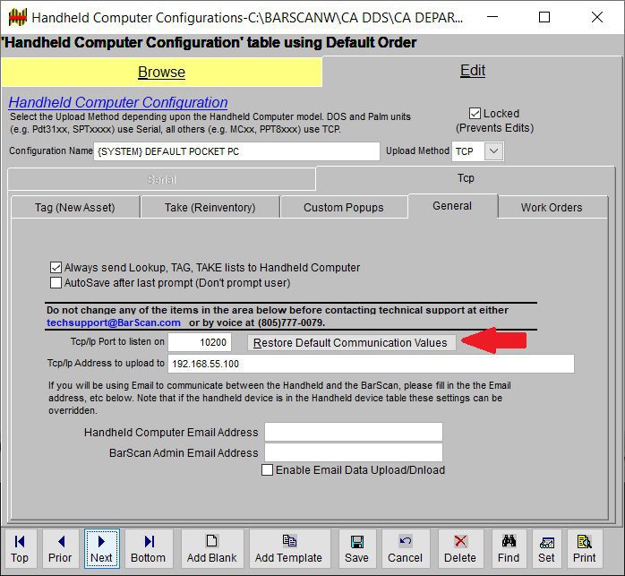Advance to Next record
Screen dimensions: 625x576
[x=102, y=548]
